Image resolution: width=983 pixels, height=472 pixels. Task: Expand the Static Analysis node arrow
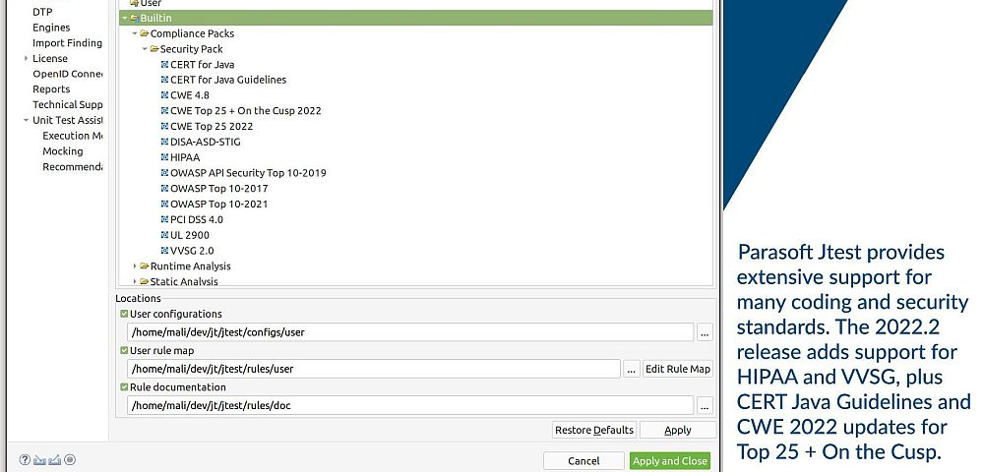tap(135, 281)
